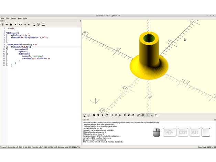
Task: Click the Preview icon in the viewer toolbar
Action: (85, 115)
